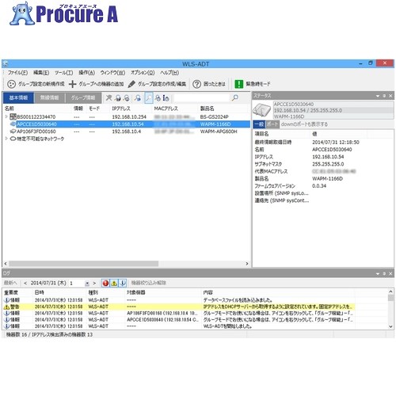
Task: Toggle the blue information log filter
Action: tap(123, 283)
